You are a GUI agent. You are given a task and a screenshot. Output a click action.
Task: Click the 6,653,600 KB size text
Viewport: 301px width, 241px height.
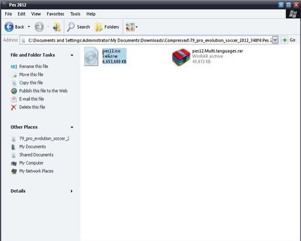(x=114, y=61)
